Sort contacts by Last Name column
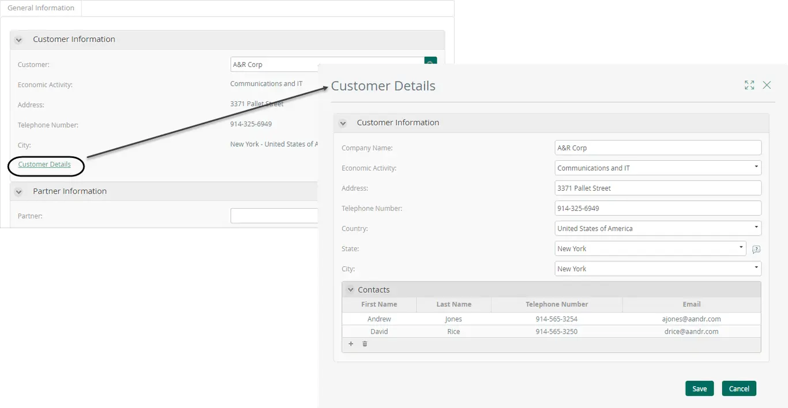 click(x=454, y=304)
